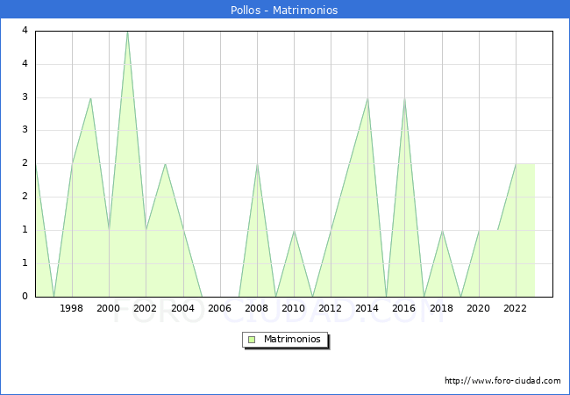The image size is (570, 395).
Task: Select the 2000 x-axis label
Action: point(109,308)
